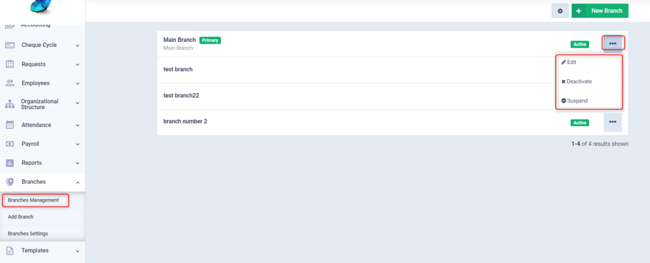Click the Requests clipboard icon

point(10,64)
